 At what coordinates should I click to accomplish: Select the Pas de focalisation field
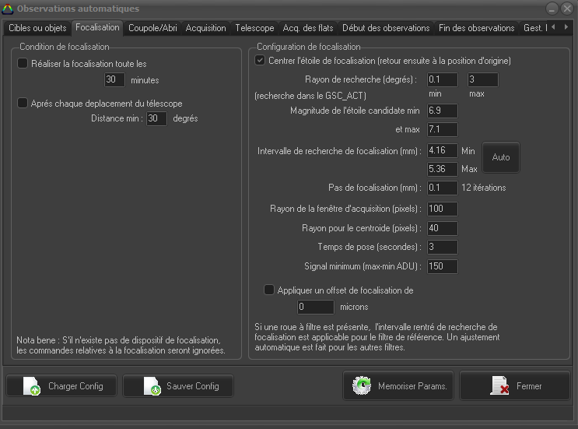click(x=442, y=188)
